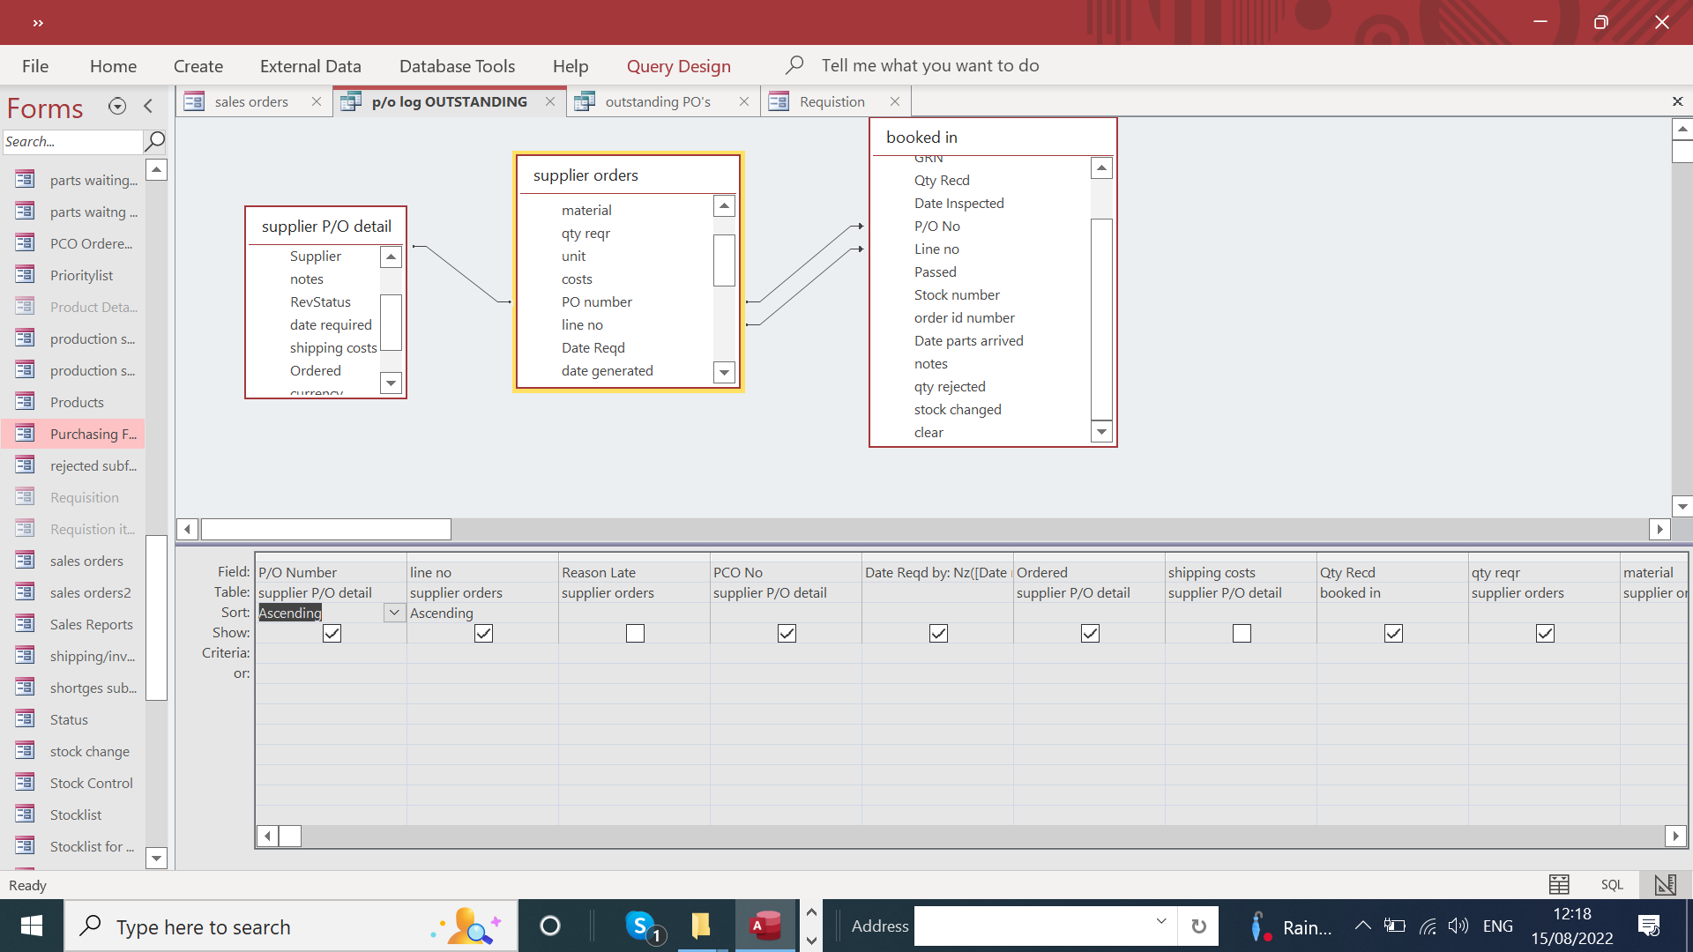Close the sales orders tab
1693x952 pixels.
[x=317, y=101]
